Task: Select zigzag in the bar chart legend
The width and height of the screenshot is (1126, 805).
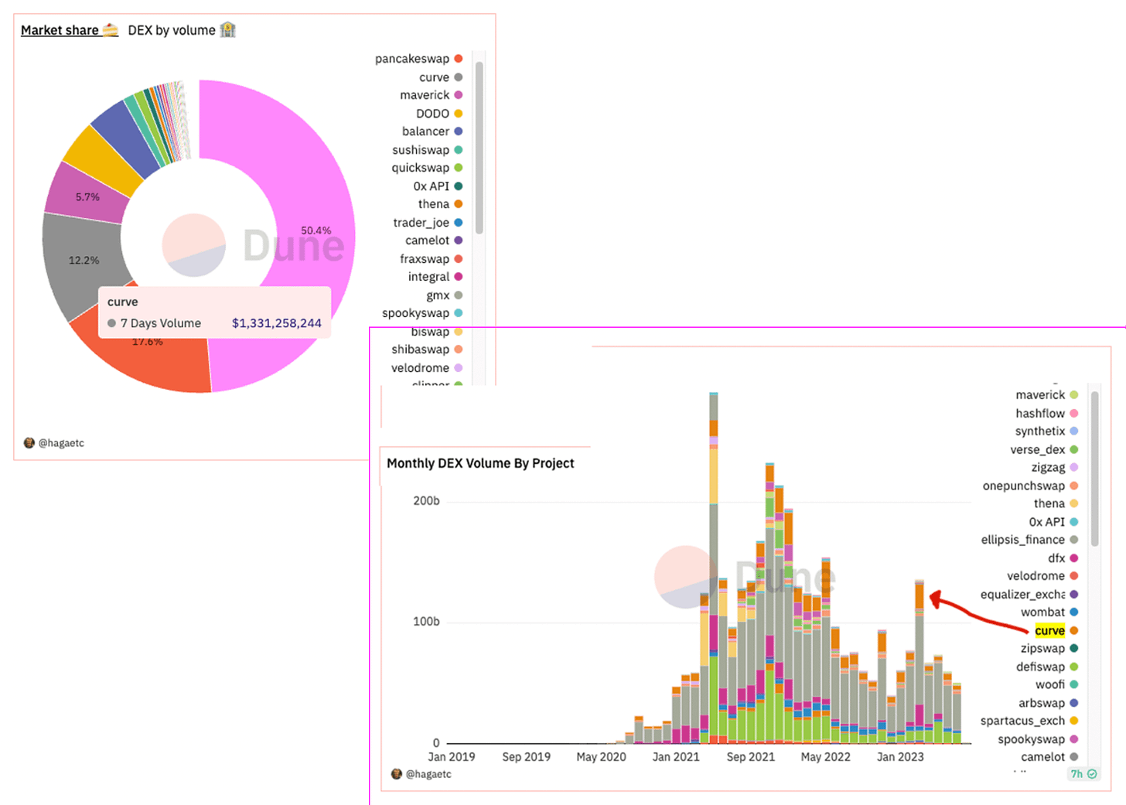Action: click(x=1055, y=468)
